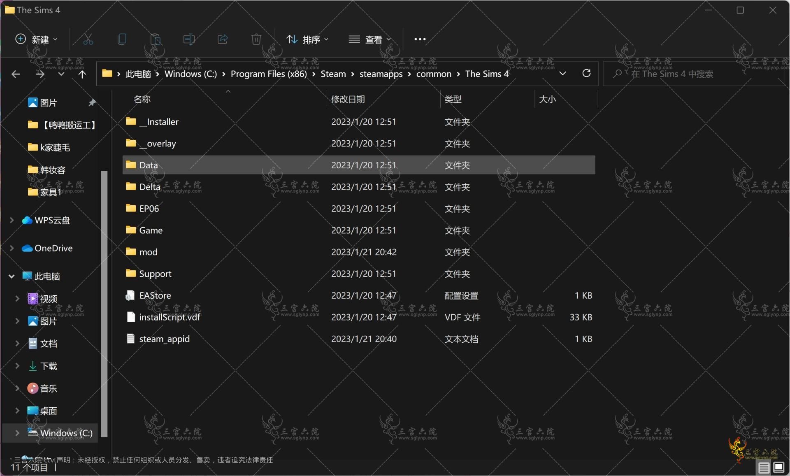Image resolution: width=790 pixels, height=476 pixels.
Task: Expand the 桌面 tree node
Action: pos(17,411)
